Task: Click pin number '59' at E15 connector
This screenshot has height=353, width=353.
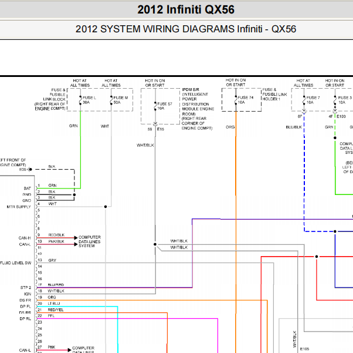Action: point(150,129)
